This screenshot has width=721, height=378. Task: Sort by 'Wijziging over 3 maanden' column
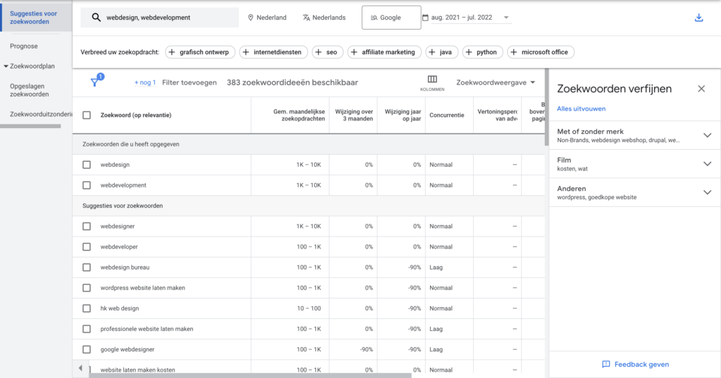pos(353,115)
